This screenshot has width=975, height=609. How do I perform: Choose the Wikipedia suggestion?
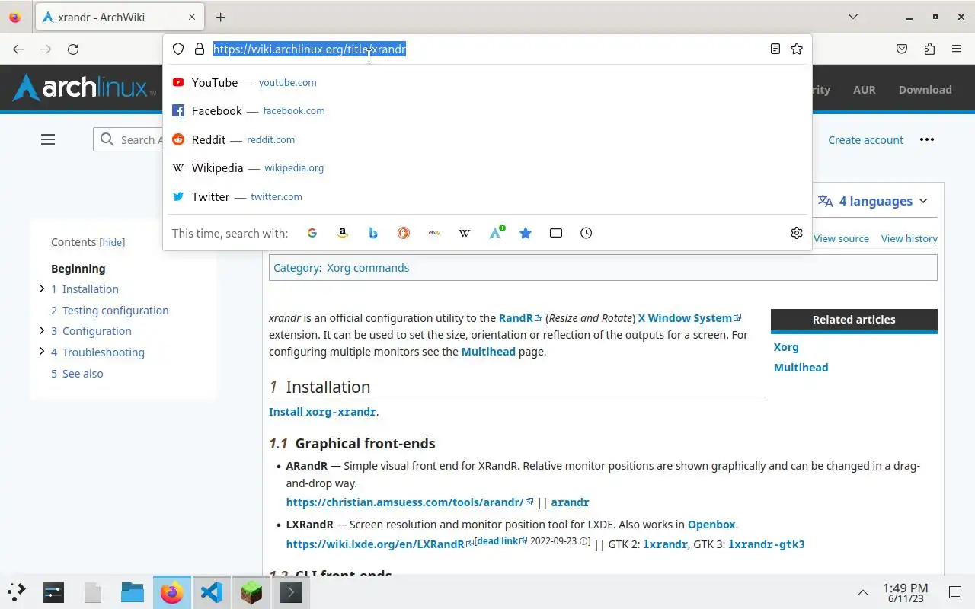[x=487, y=167]
